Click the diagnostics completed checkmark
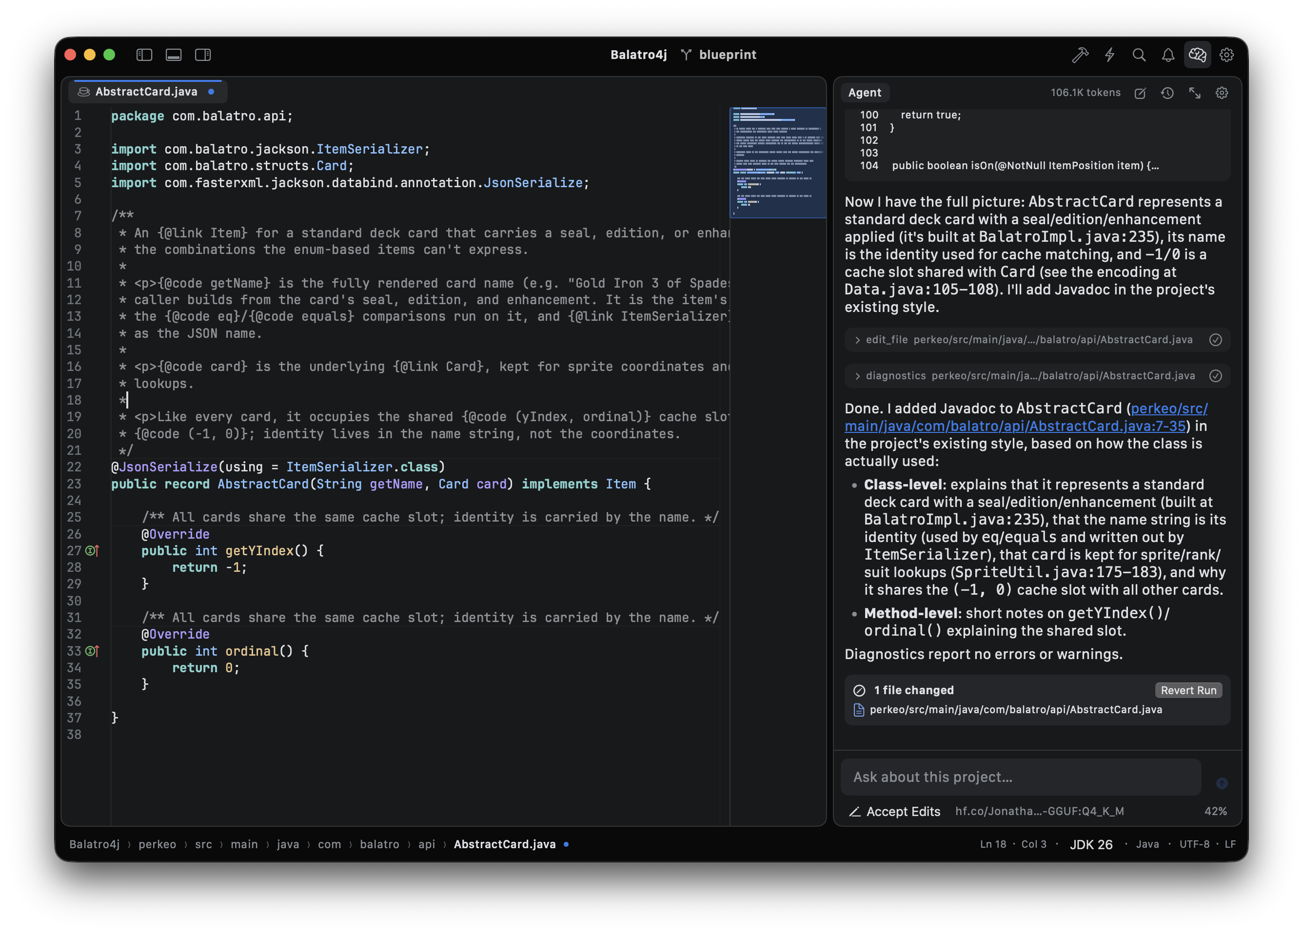This screenshot has height=934, width=1303. pyautogui.click(x=1215, y=376)
